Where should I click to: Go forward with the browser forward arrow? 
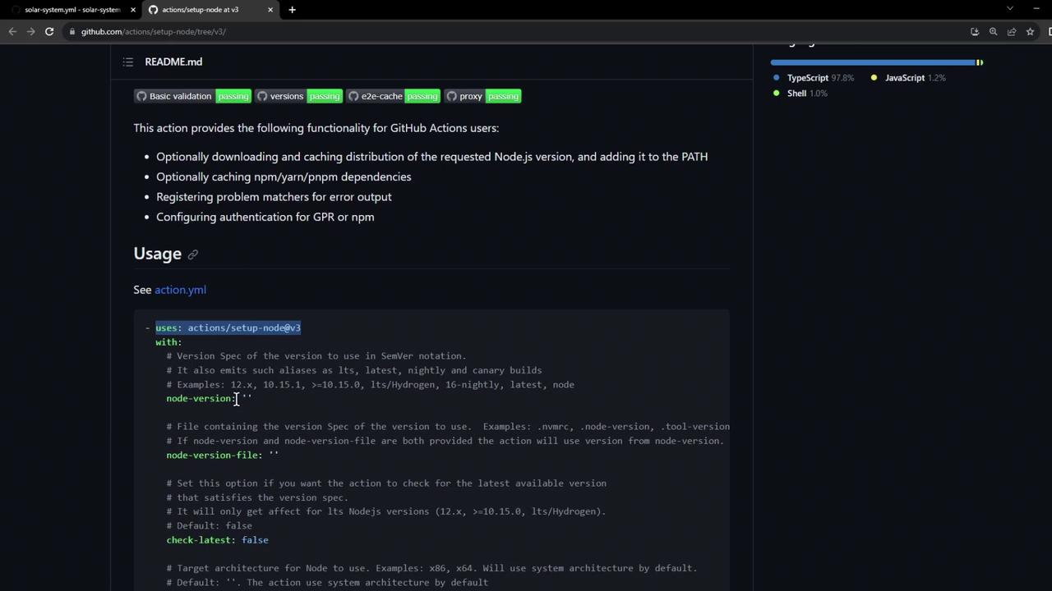(x=31, y=31)
